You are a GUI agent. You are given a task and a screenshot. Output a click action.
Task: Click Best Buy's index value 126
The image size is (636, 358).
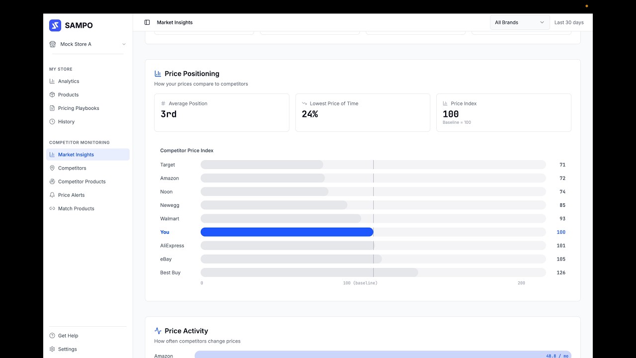(x=561, y=272)
